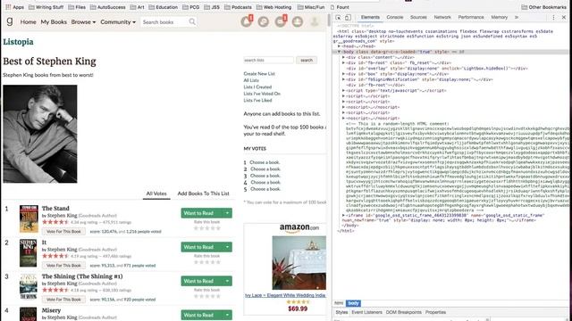Rate It using its star rating
Screen dimensions: 572x321
[x=206, y=262]
